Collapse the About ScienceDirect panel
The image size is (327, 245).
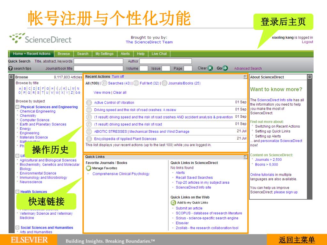point(309,77)
